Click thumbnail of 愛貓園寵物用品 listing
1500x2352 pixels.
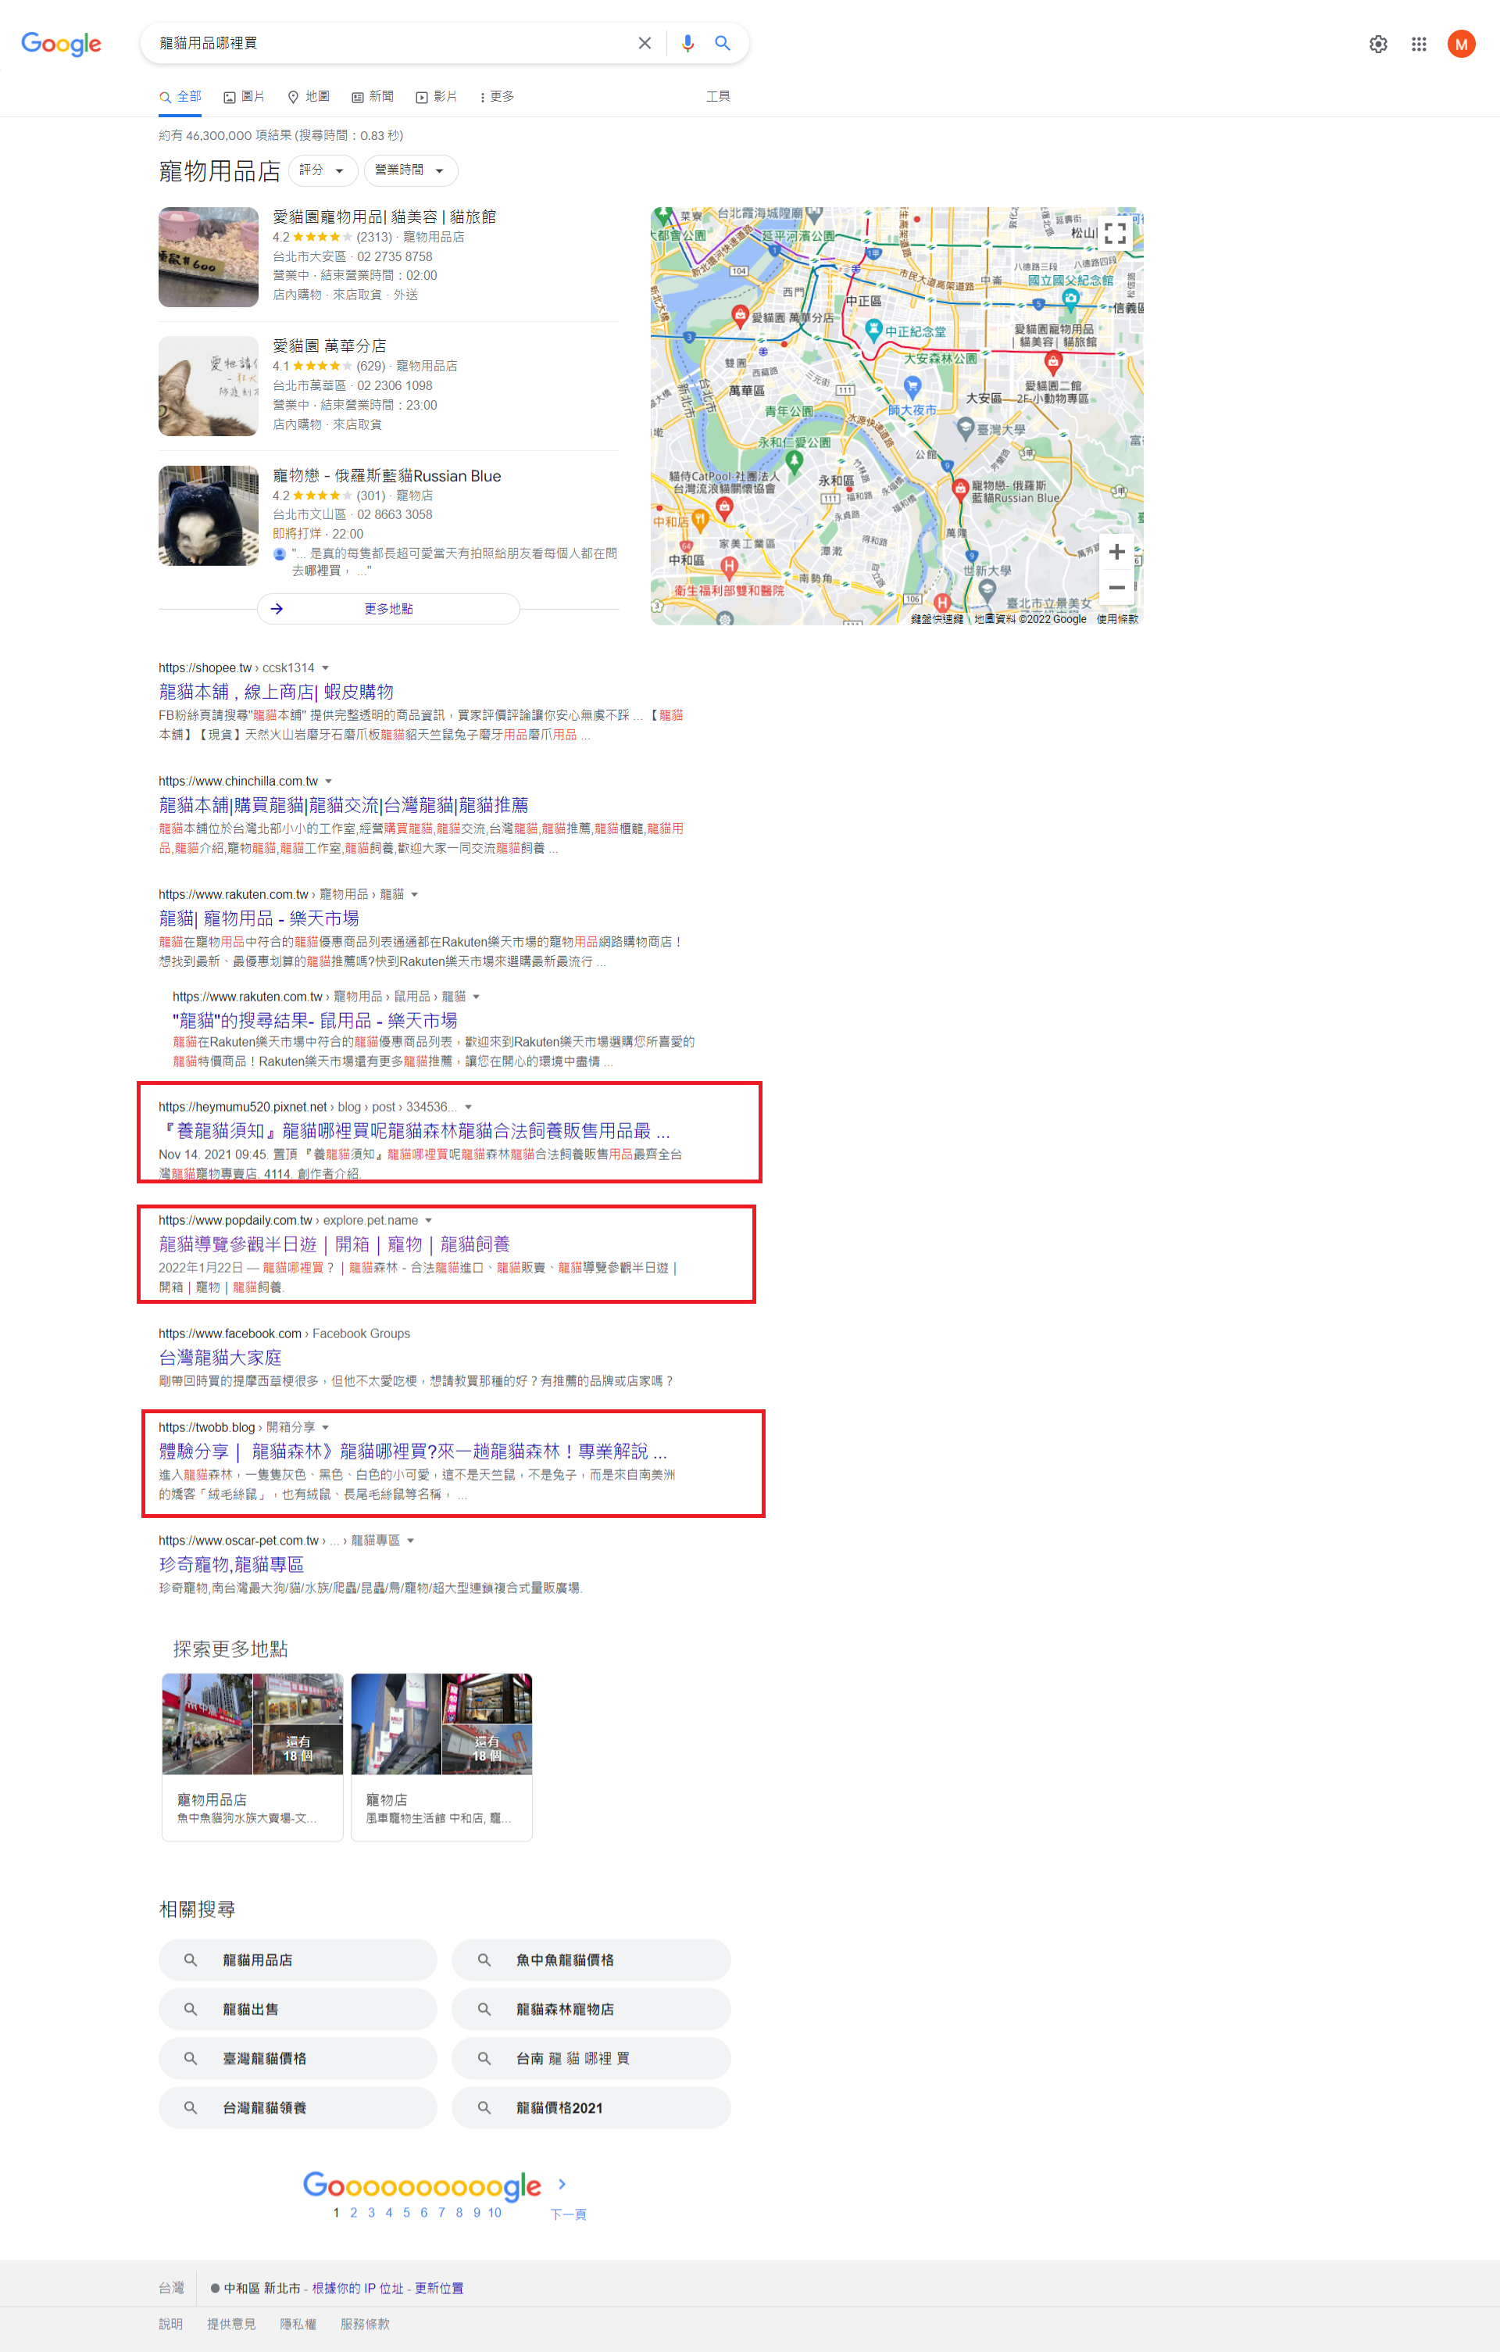(209, 257)
